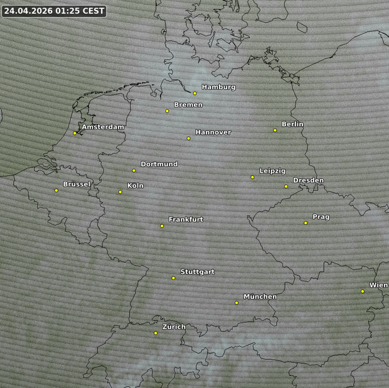Click the yellow Wien marker dot

click(363, 291)
